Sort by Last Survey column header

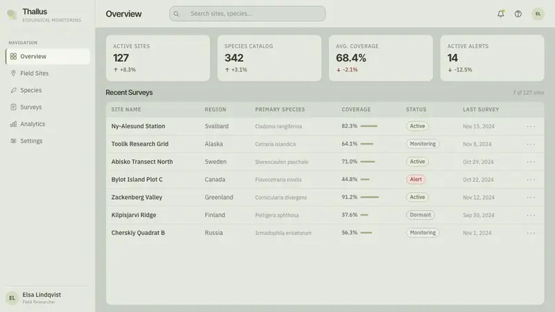[481, 110]
